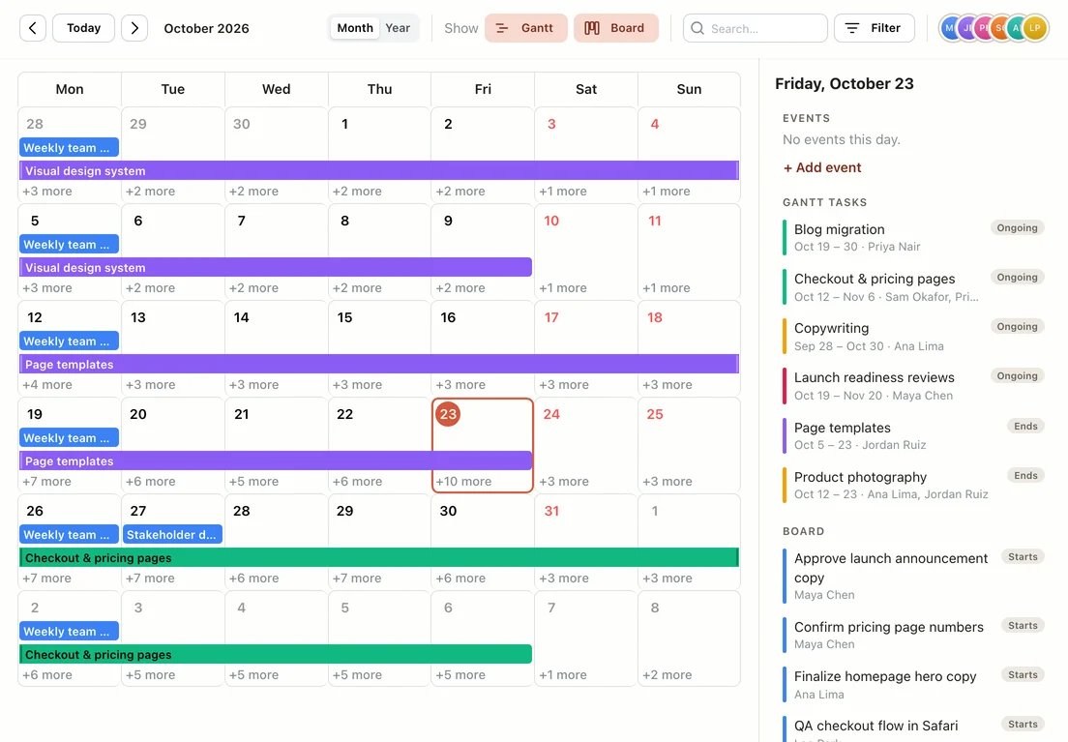Viewport: 1068px width, 742px height.
Task: Open the Blog migration Gantt task
Action: [913, 237]
